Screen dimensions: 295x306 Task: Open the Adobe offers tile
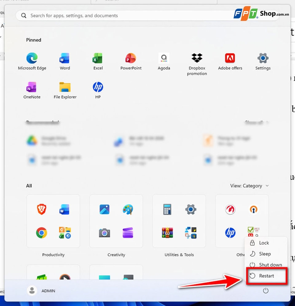click(x=230, y=61)
